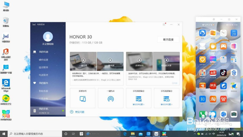The width and height of the screenshot is (243, 137).
Task: Select 我的手机 HONOR 30 in the sidebar
Action: coord(48,111)
